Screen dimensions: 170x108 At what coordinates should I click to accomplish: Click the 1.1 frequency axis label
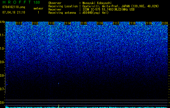(x=2, y=35)
